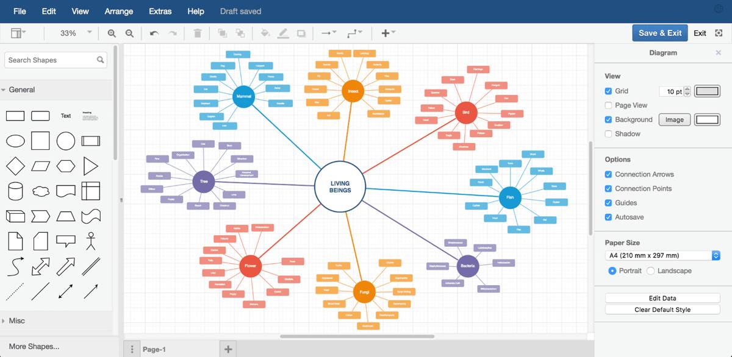Click the fullscreen icon next to Exit

pyautogui.click(x=718, y=33)
